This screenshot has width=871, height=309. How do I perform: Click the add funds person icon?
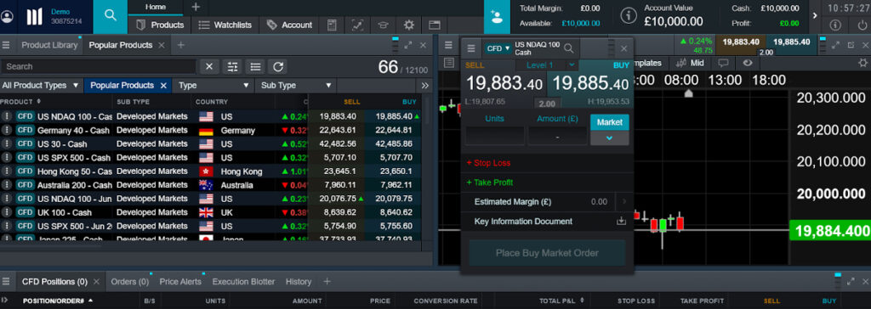click(x=497, y=17)
